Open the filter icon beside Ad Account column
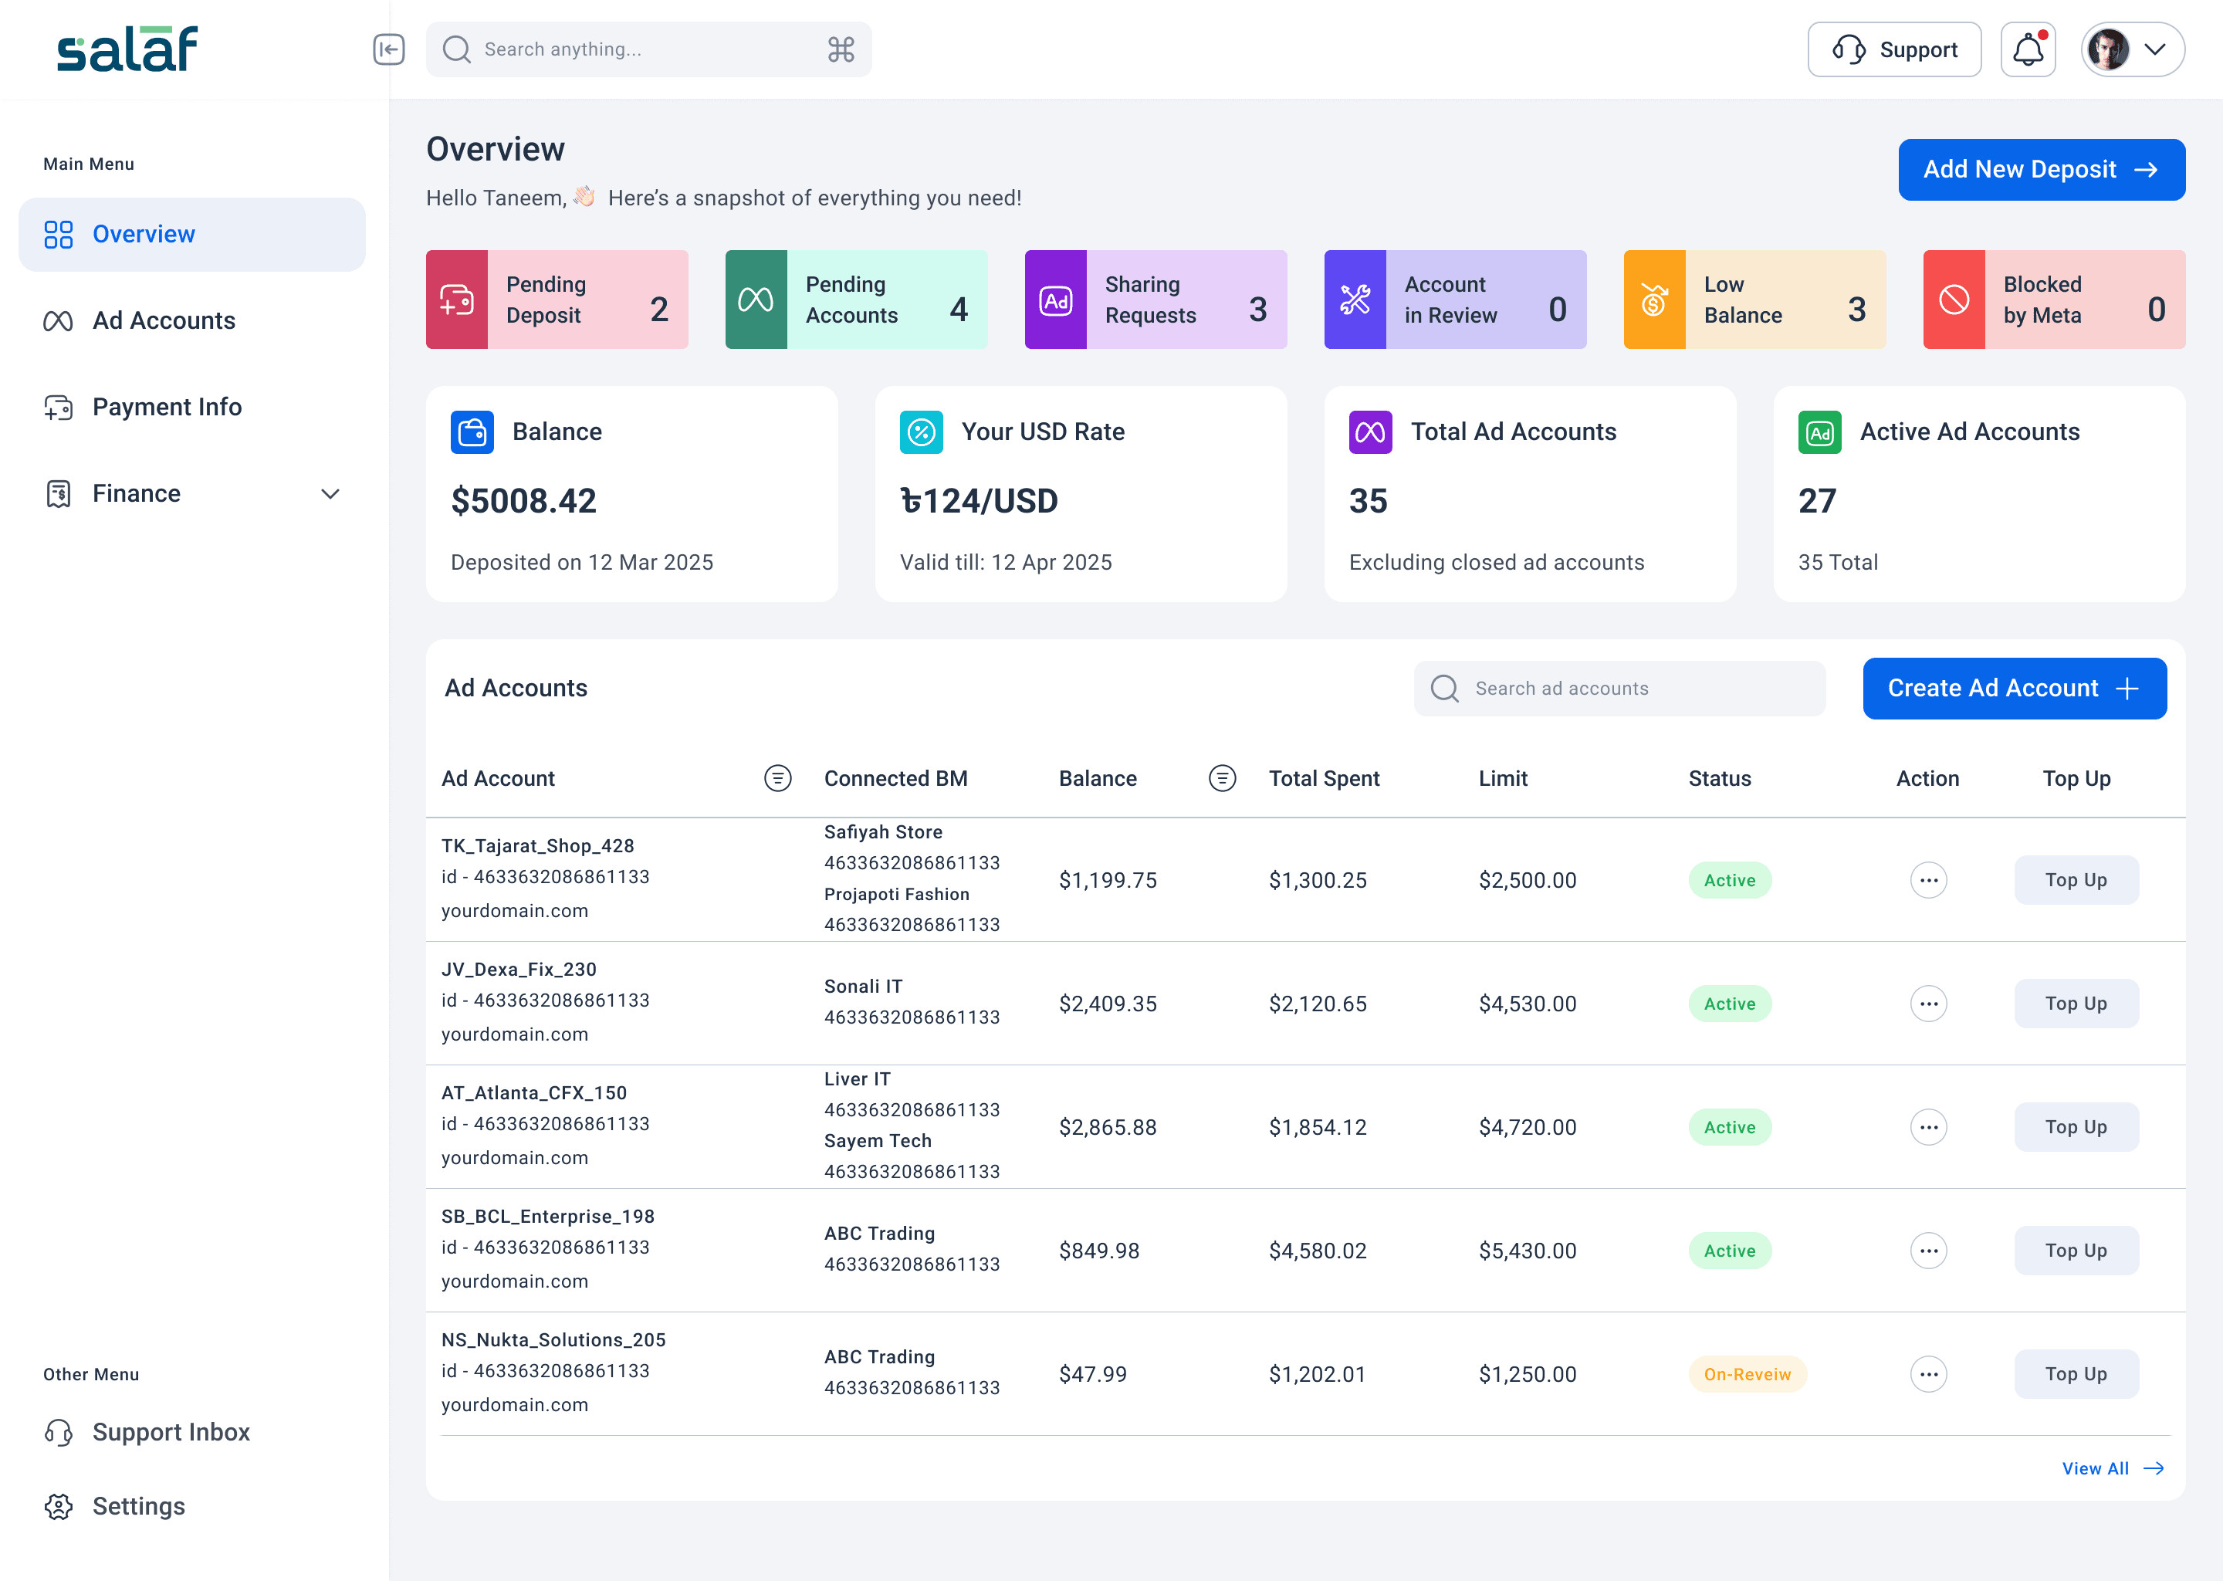Screen dimensions: 2223x1581 tap(777, 778)
